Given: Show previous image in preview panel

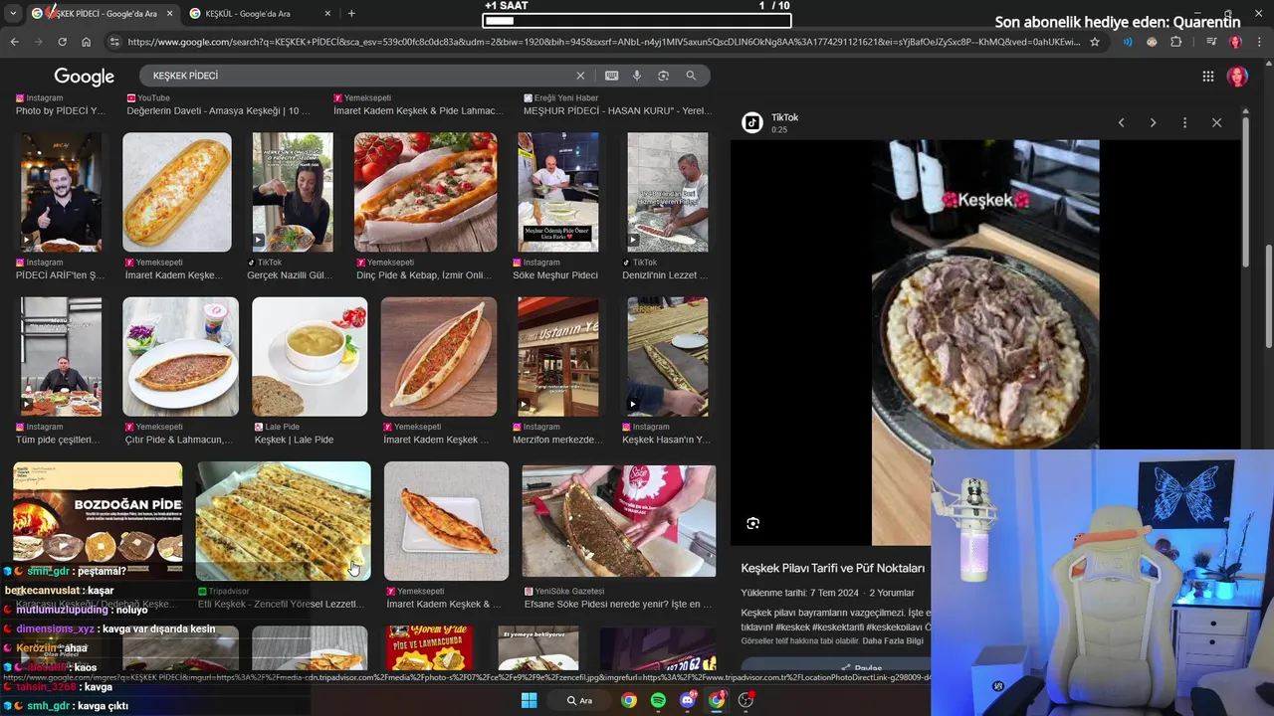Looking at the screenshot, I should pos(1121,122).
